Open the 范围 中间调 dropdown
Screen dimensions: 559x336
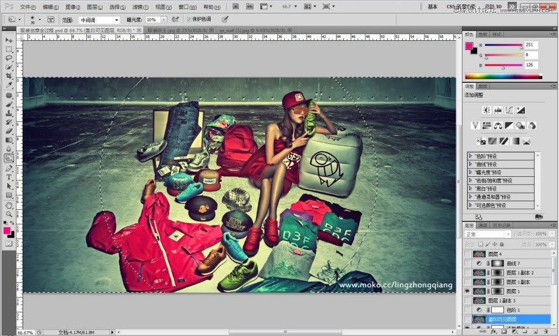click(x=97, y=20)
